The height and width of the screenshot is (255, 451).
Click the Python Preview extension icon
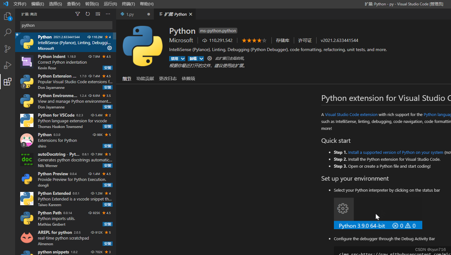[x=27, y=179]
